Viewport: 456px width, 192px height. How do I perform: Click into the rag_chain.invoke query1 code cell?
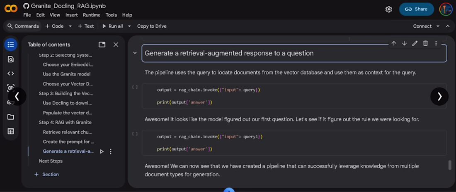[x=294, y=143]
